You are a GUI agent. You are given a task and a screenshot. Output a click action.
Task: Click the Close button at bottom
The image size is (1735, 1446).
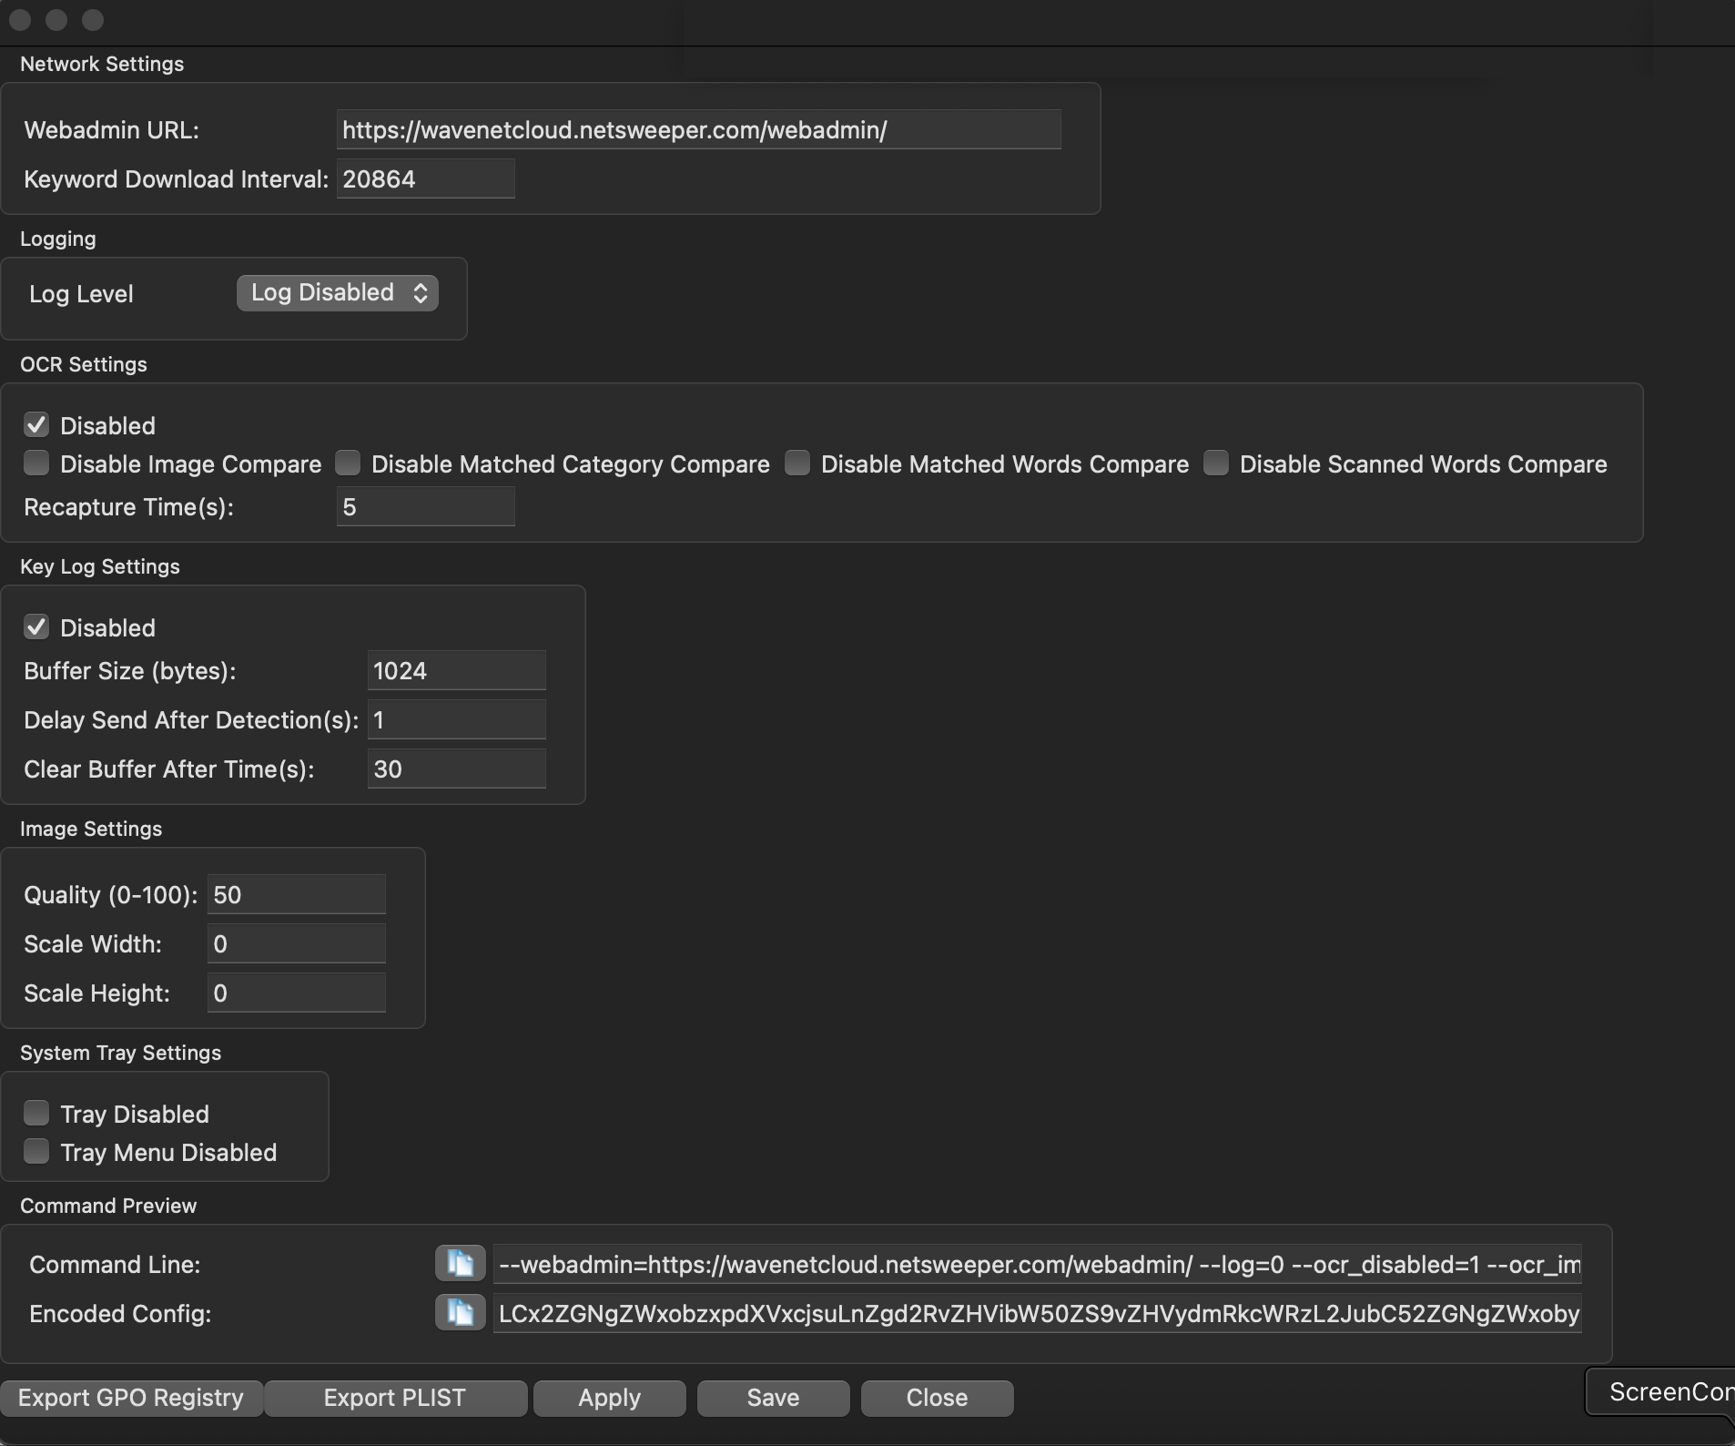pos(937,1398)
